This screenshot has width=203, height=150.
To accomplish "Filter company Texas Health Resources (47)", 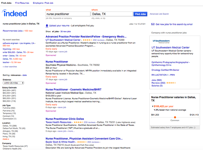I will click(15, 146).
